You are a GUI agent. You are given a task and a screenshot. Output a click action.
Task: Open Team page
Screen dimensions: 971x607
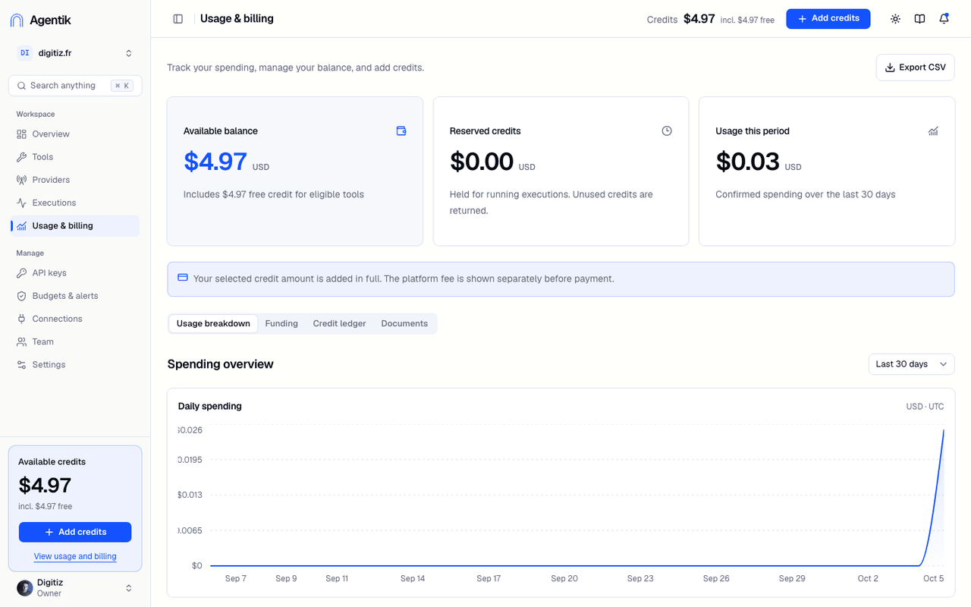[x=74, y=341]
